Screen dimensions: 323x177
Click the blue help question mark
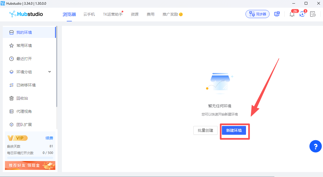(x=315, y=146)
